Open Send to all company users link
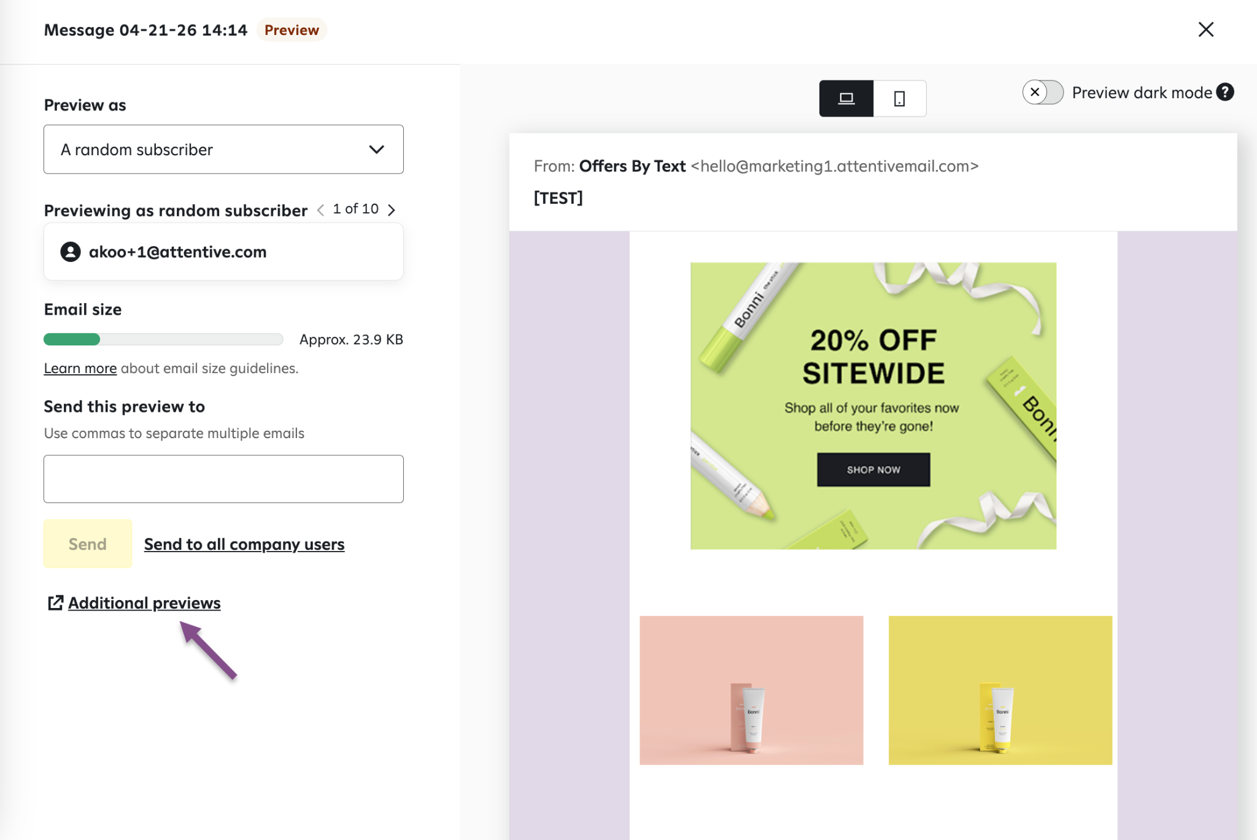 coord(244,544)
